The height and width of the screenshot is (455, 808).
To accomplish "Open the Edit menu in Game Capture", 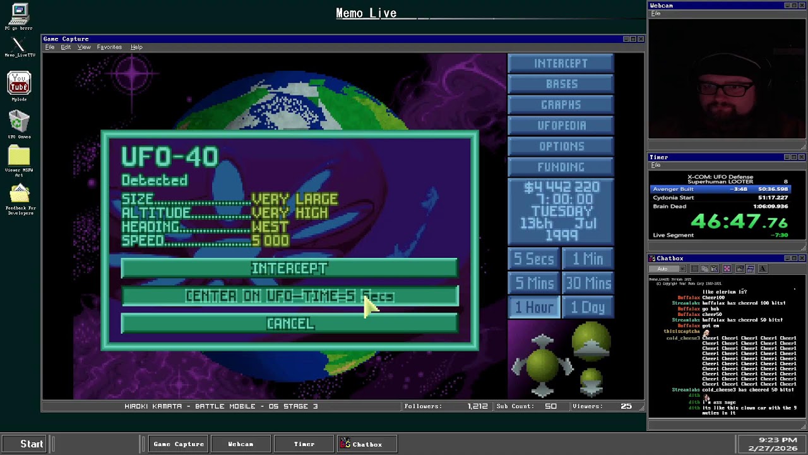I will point(66,47).
